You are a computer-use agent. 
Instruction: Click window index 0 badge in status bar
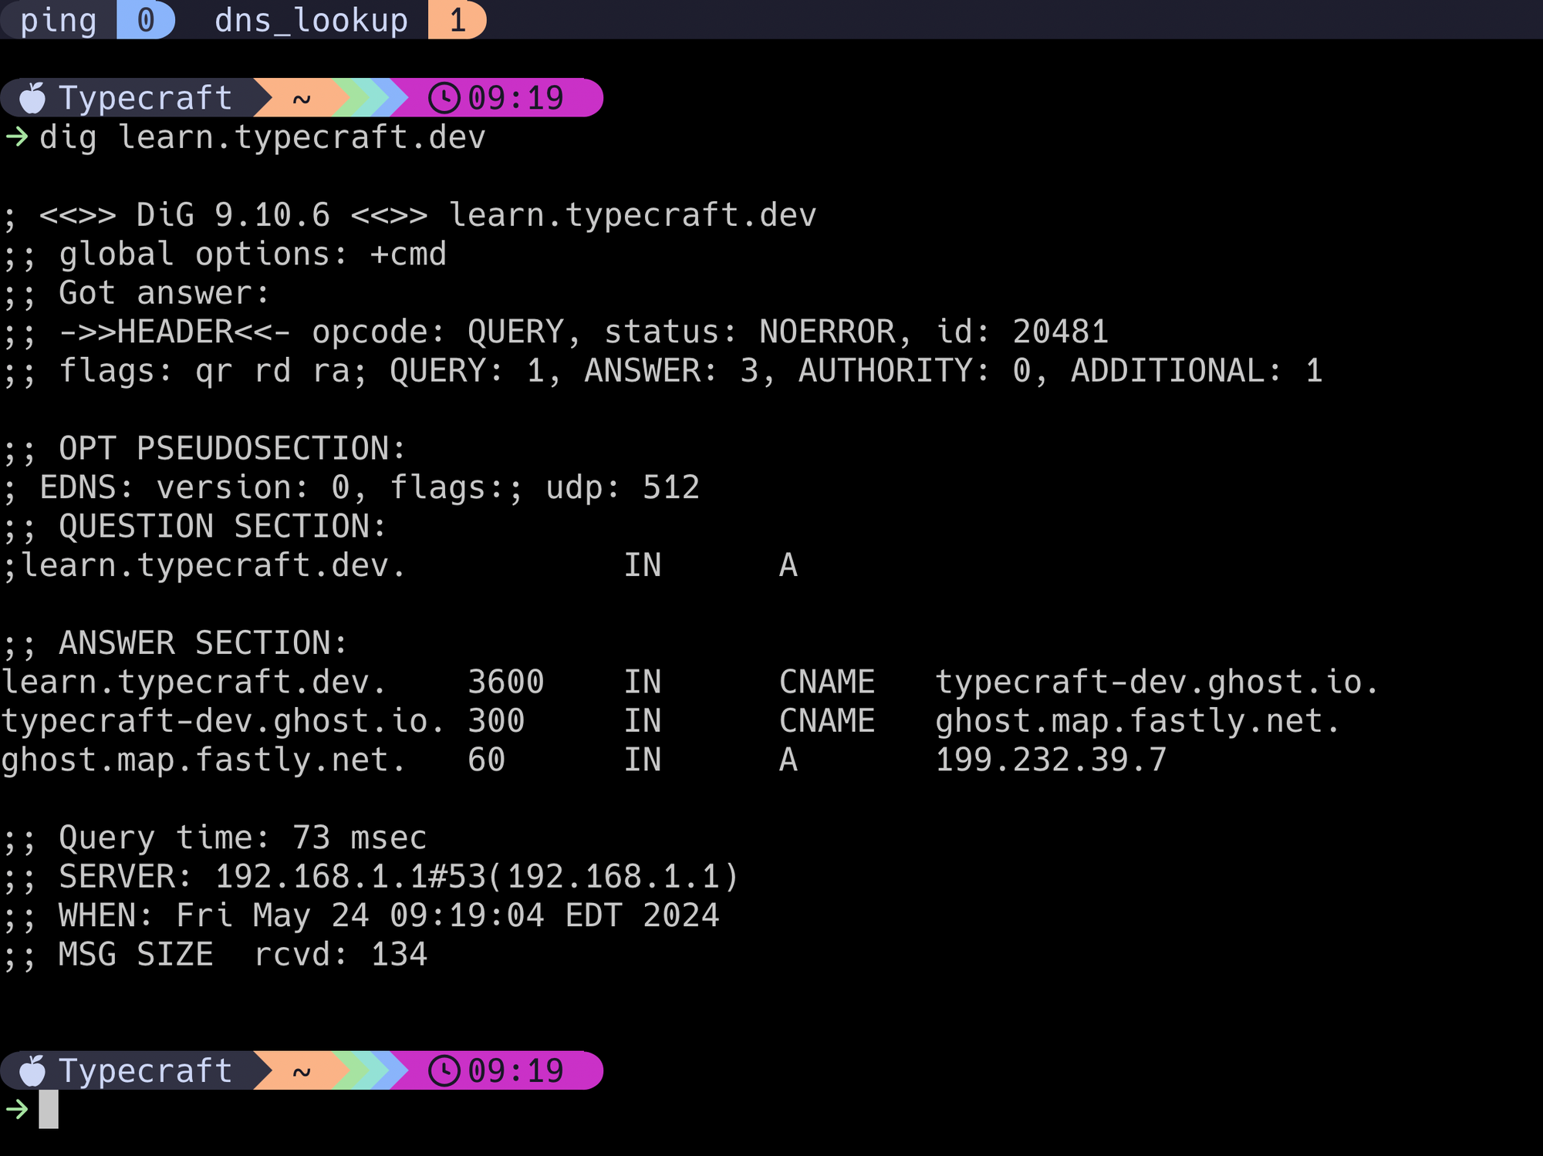coord(146,19)
